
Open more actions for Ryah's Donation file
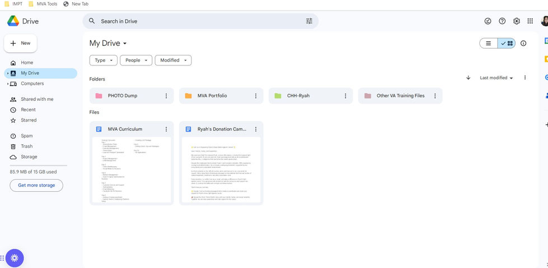coord(256,129)
